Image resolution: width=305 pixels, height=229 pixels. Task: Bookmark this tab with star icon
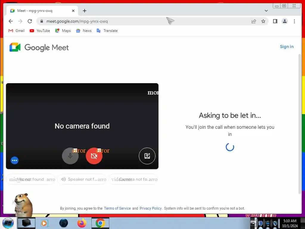263,21
